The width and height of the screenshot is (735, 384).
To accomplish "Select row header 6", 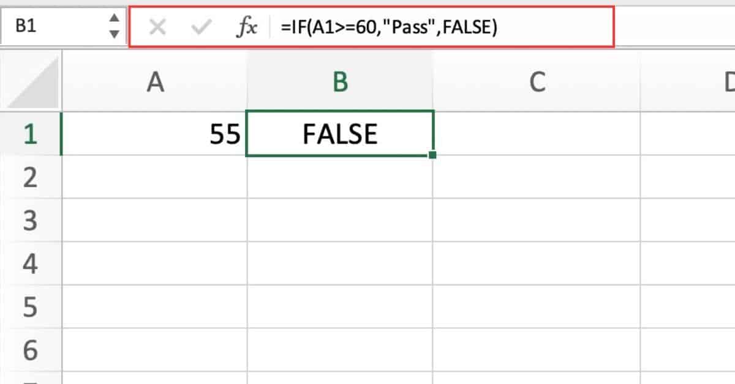I will [x=31, y=350].
